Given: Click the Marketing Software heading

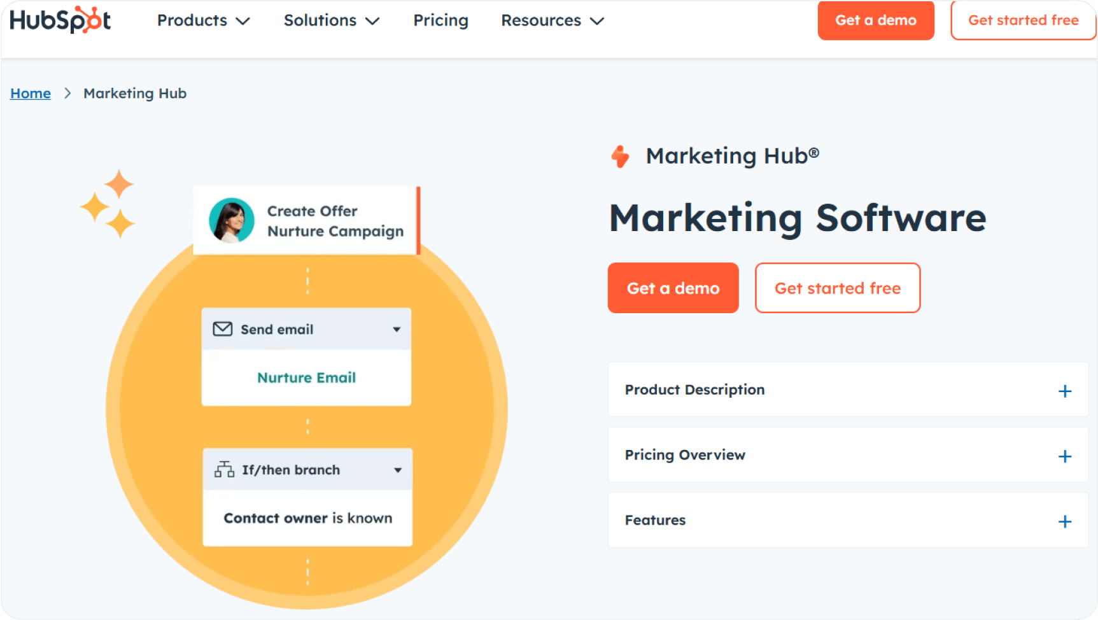Looking at the screenshot, I should (798, 218).
